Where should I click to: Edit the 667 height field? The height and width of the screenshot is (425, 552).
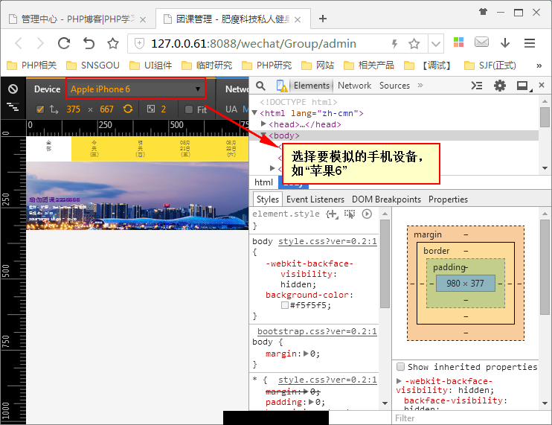click(106, 109)
